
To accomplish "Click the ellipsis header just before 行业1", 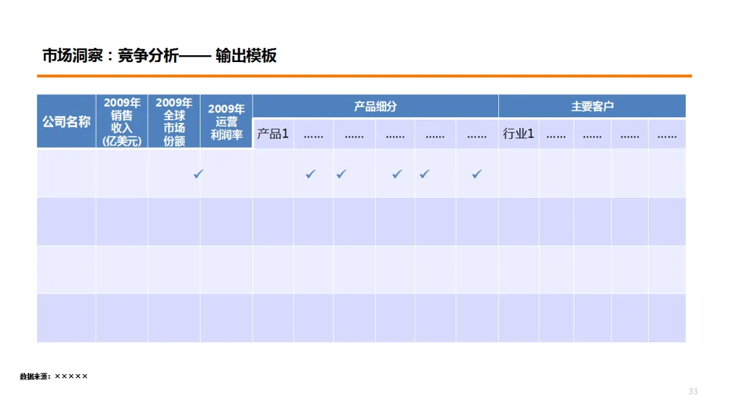I will (x=477, y=134).
